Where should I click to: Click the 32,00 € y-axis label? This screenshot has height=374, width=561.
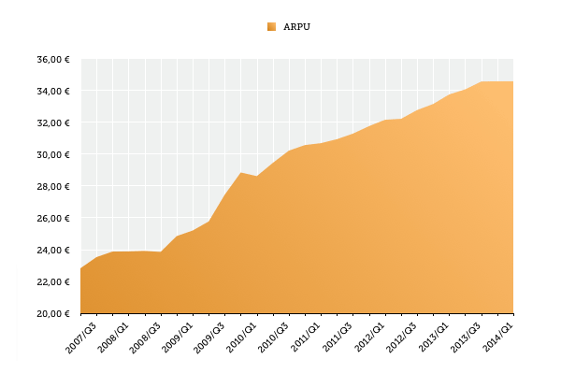click(x=53, y=123)
